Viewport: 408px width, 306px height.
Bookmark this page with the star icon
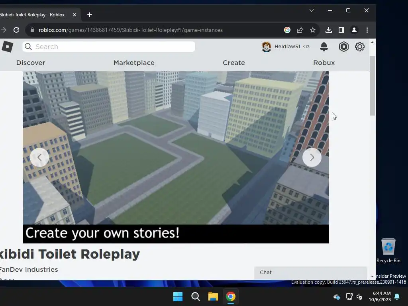(x=313, y=30)
